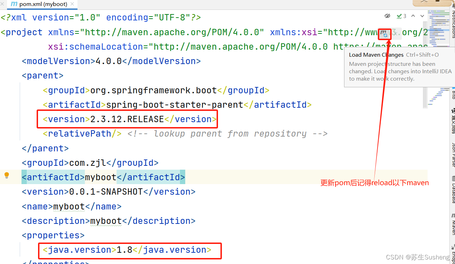This screenshot has height=264, width=455.
Task: Click the closing parent tag
Action: [45, 148]
